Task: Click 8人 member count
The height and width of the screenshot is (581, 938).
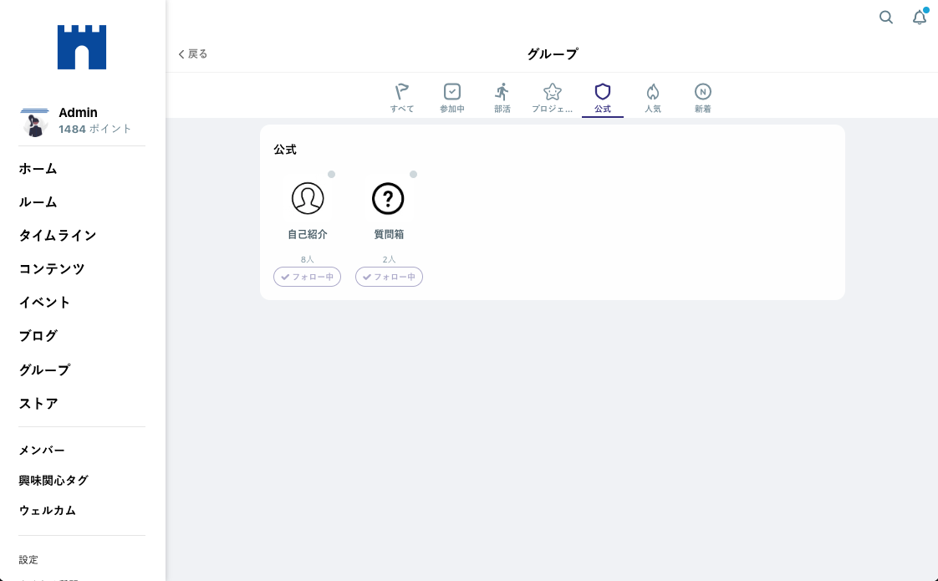Action: pyautogui.click(x=308, y=260)
